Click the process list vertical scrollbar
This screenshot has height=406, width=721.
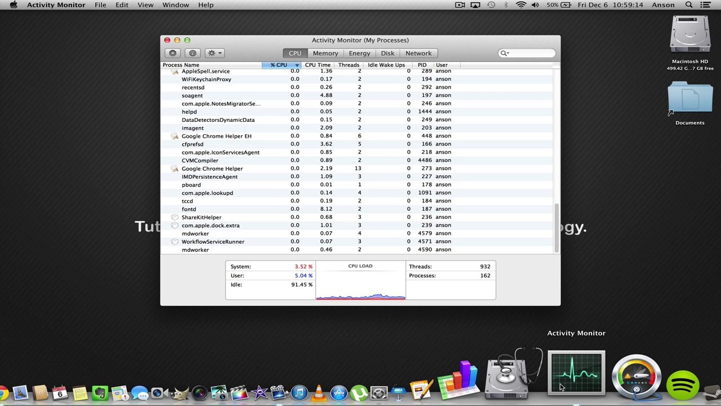(x=557, y=228)
